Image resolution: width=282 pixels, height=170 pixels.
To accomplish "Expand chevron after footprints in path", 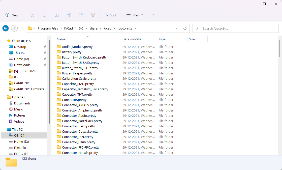I will [x=135, y=29].
